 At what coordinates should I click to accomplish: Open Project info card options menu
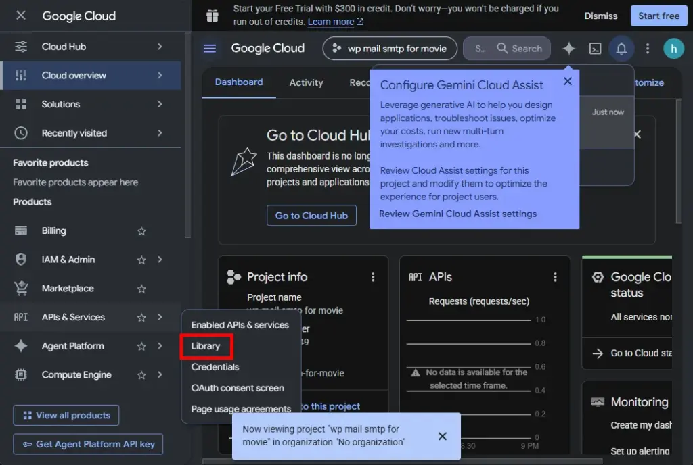(373, 277)
